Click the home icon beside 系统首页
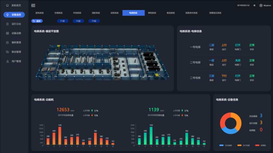This screenshot has height=153, width=273. coord(8,5)
